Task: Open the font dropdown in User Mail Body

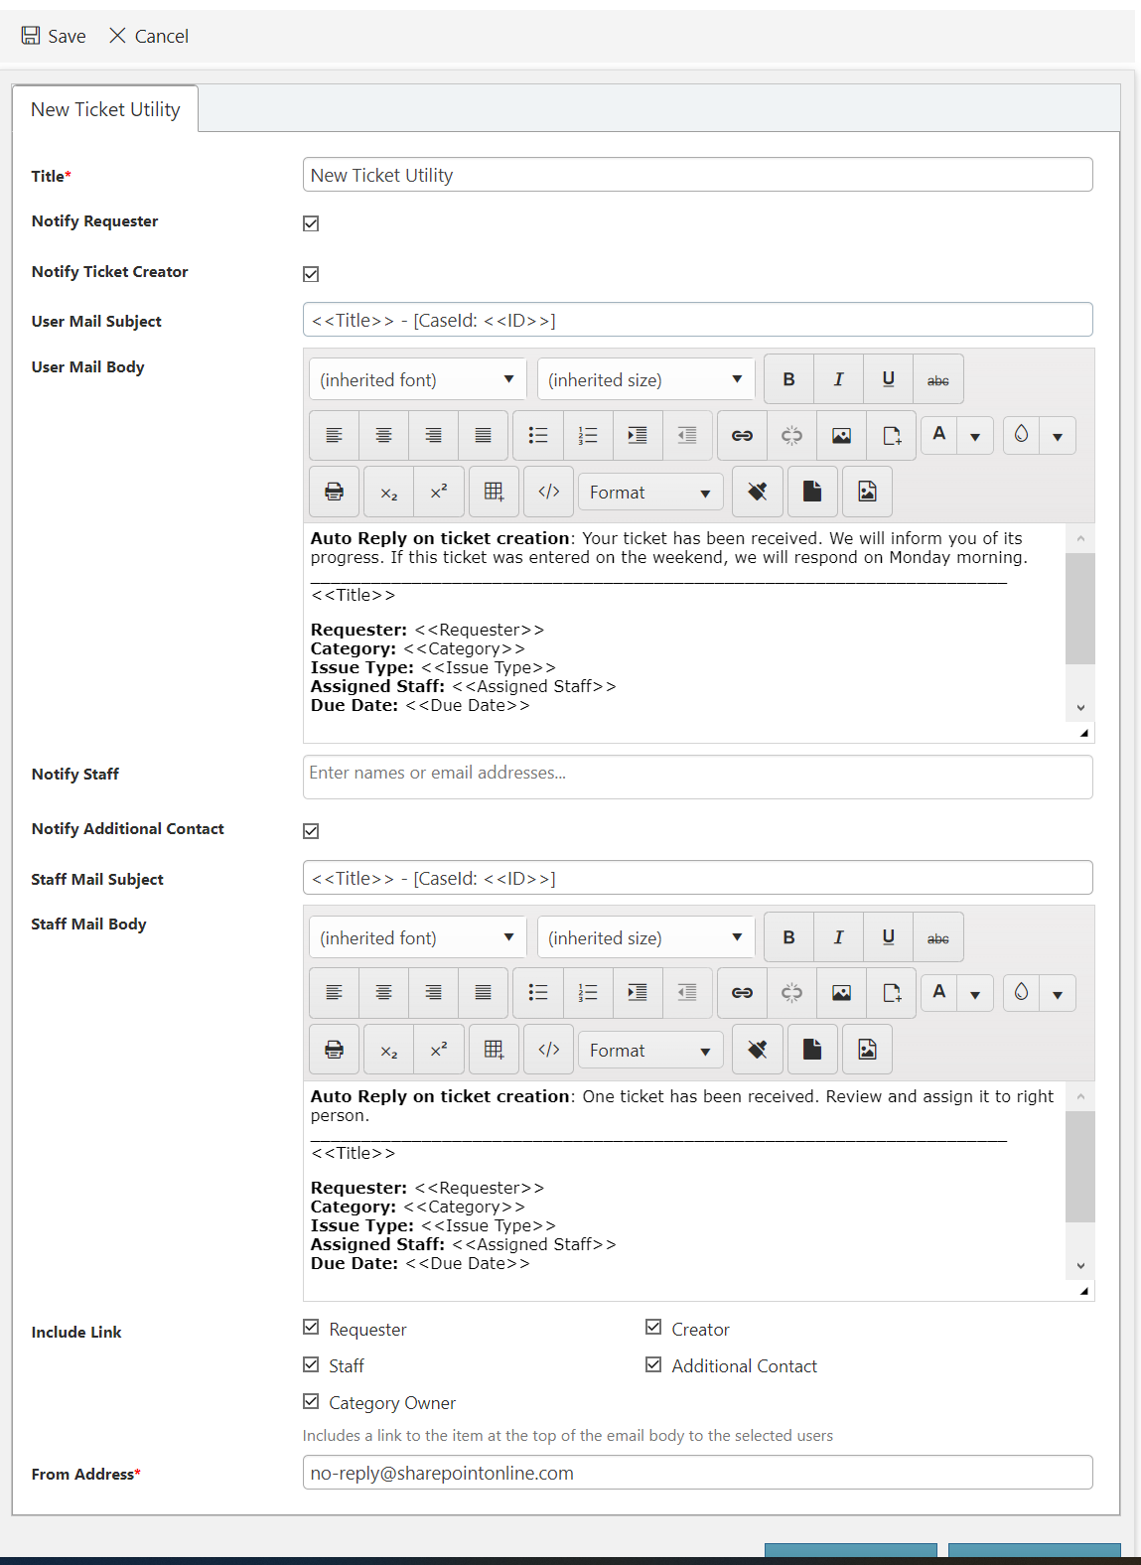Action: [x=417, y=380]
